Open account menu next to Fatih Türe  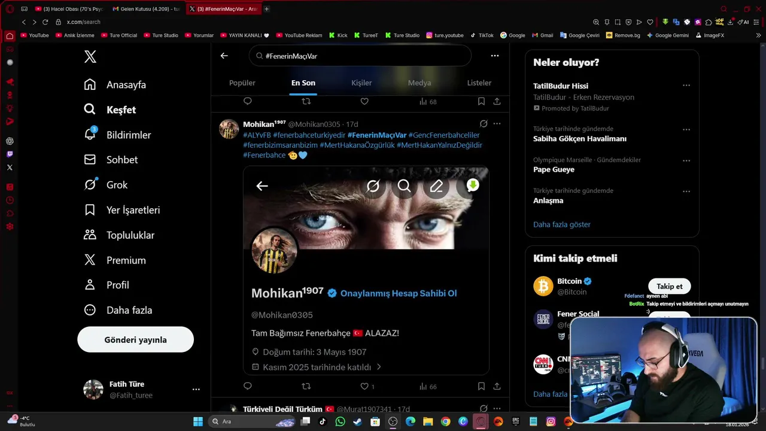click(196, 389)
